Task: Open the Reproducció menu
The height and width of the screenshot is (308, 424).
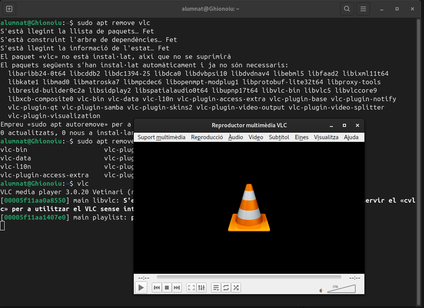Action: tap(207, 137)
